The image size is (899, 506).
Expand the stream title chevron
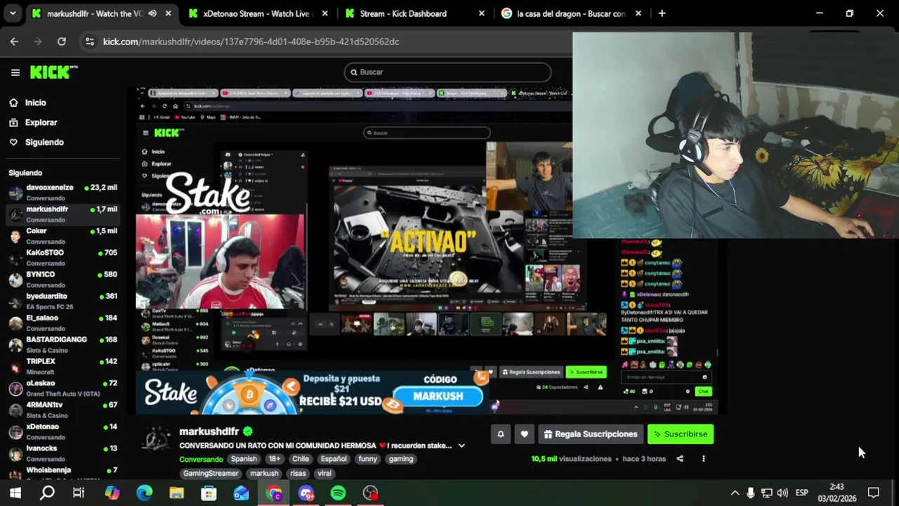461,446
